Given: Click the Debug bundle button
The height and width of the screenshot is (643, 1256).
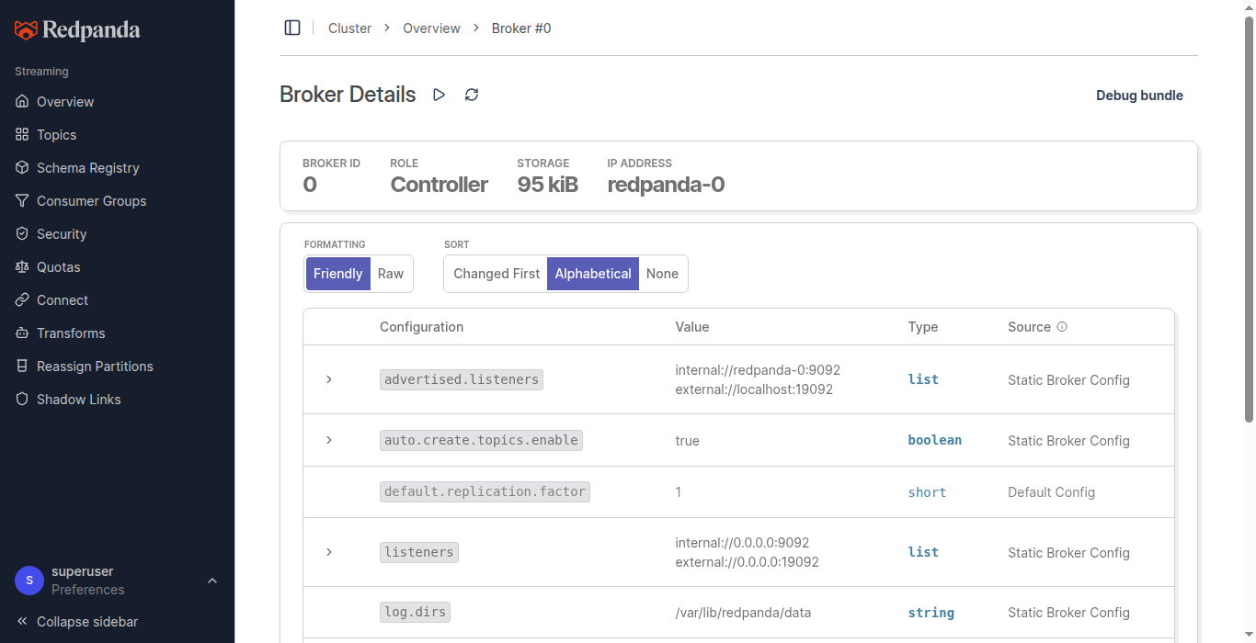Looking at the screenshot, I should pos(1139,96).
